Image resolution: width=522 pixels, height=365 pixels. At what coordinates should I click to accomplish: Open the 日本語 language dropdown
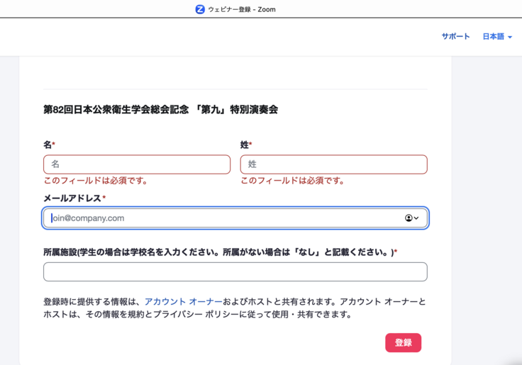tap(494, 37)
